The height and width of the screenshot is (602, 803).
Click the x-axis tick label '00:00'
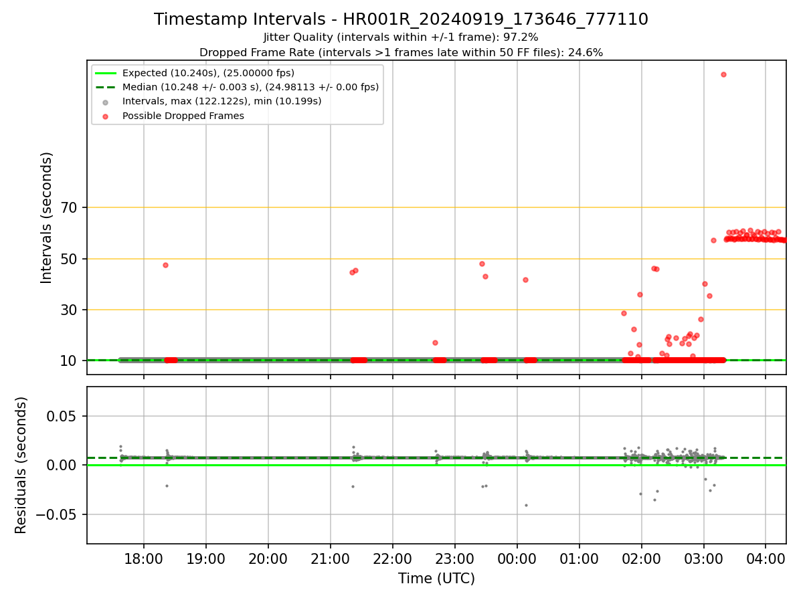pos(517,559)
